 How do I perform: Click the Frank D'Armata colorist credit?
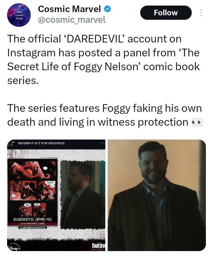click(33, 227)
